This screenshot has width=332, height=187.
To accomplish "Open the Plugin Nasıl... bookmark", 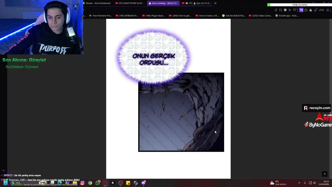I will (154, 16).
